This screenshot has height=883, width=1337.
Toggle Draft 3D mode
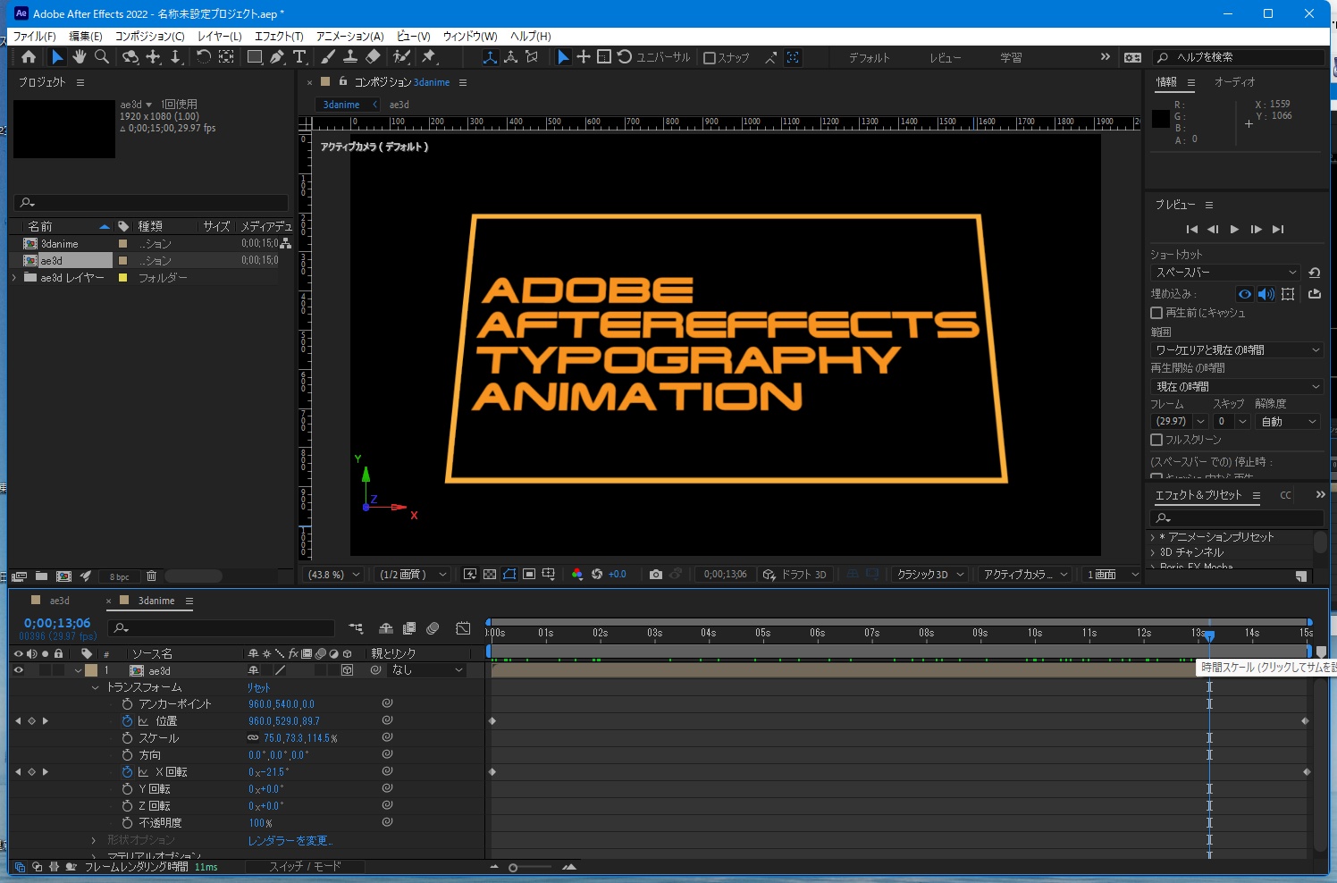click(794, 575)
